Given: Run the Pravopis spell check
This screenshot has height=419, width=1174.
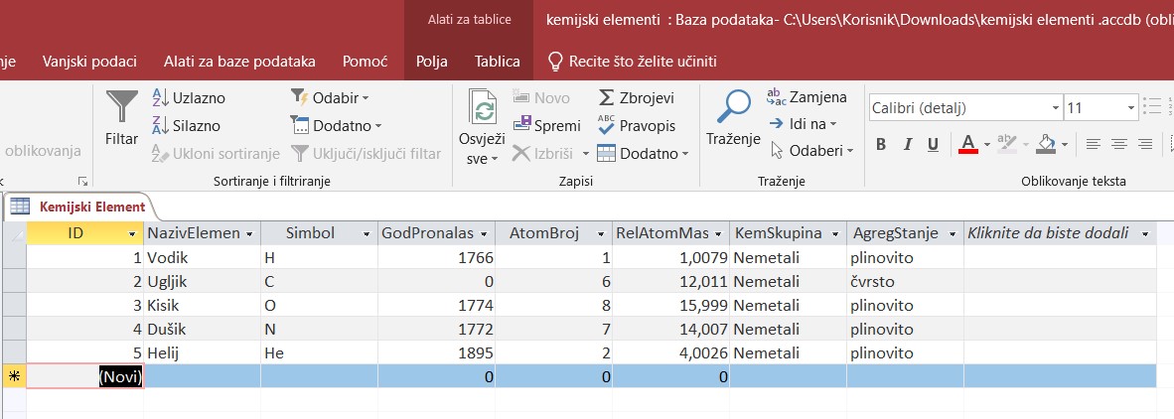Looking at the screenshot, I should tap(636, 125).
